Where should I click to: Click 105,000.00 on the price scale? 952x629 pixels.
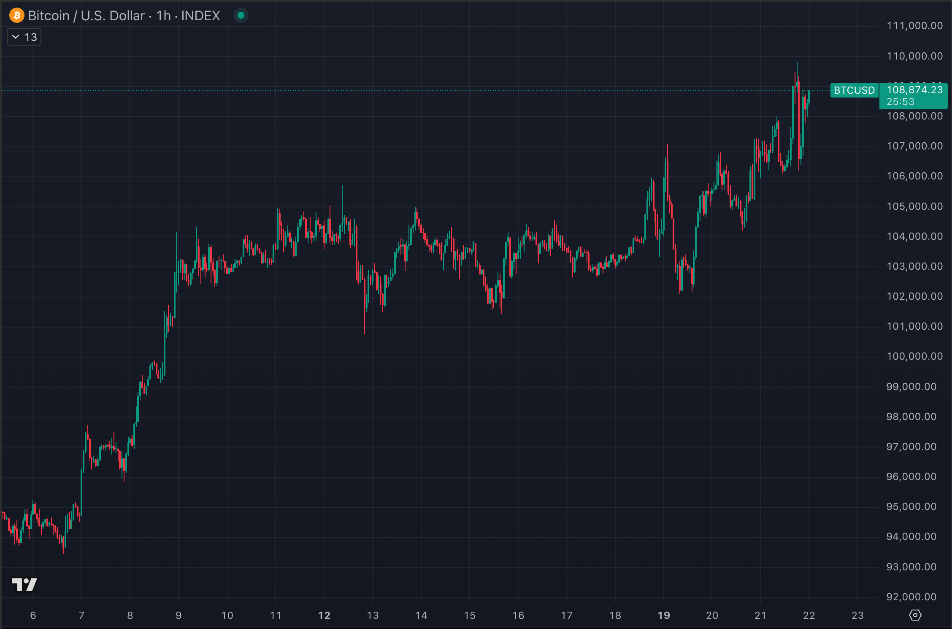point(914,206)
